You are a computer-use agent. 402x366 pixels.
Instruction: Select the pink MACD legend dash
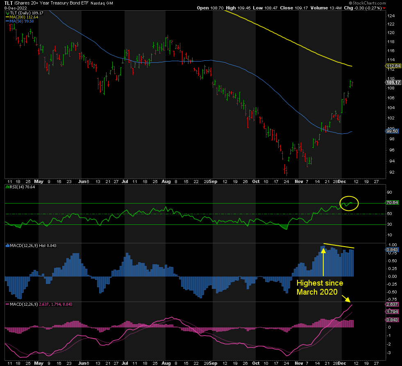point(7,304)
